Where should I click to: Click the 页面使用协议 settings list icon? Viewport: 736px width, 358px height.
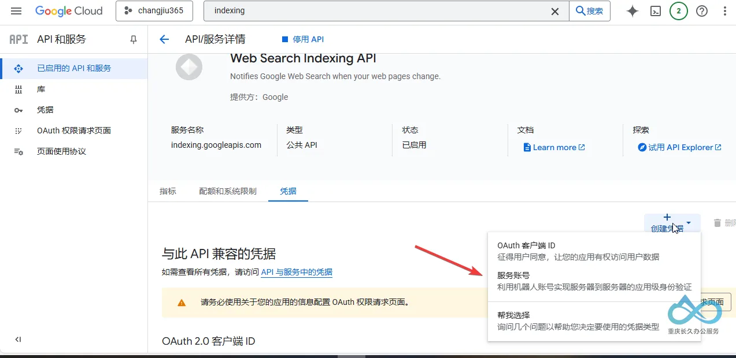click(19, 152)
